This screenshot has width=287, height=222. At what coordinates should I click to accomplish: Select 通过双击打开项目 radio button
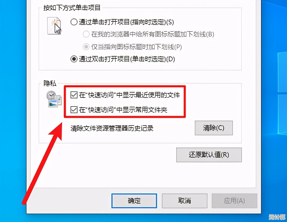click(74, 59)
